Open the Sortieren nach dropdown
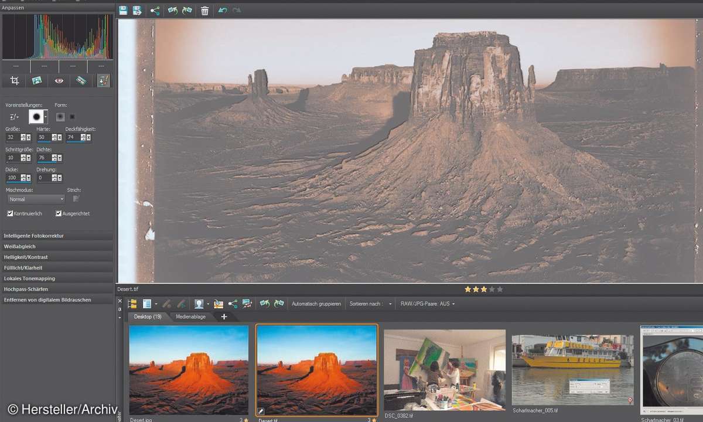Image resolution: width=703 pixels, height=422 pixels. click(370, 304)
